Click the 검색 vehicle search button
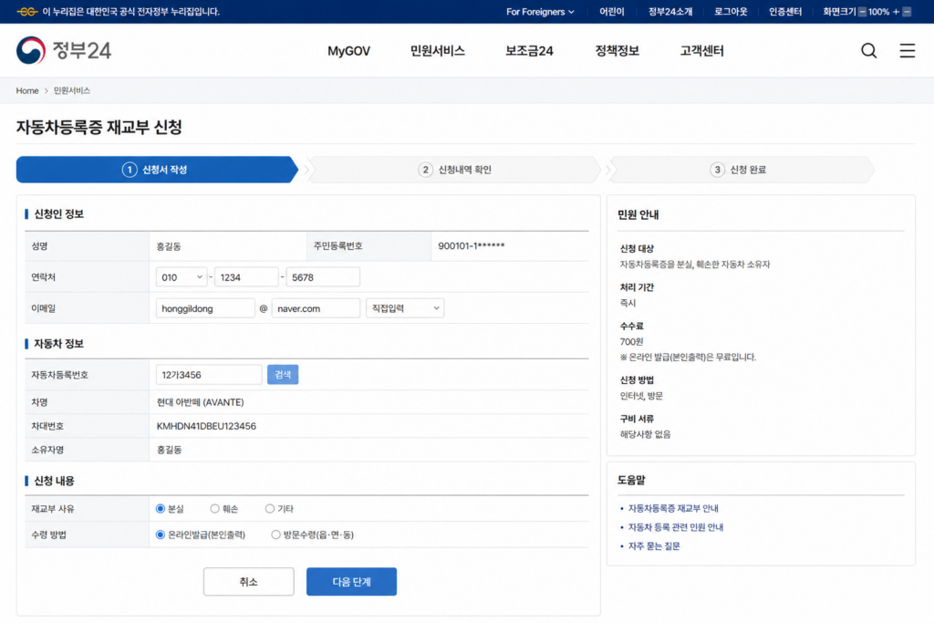The image size is (934, 623). pos(283,375)
